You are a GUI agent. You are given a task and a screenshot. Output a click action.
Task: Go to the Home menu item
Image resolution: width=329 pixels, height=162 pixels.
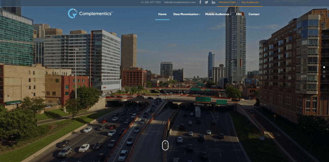pos(162,14)
